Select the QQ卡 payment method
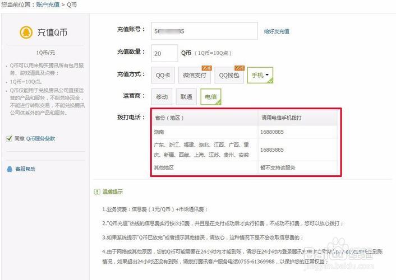Viewport: 396px width, 280px height. point(163,75)
